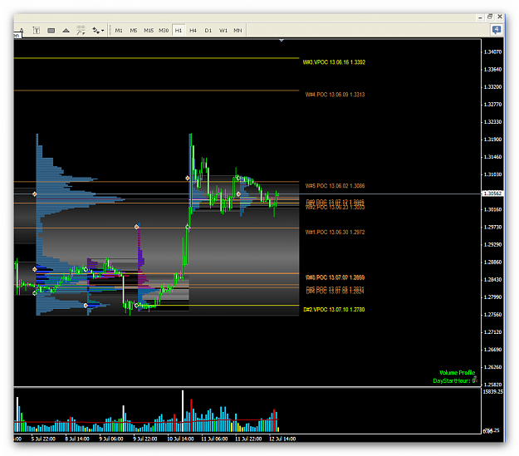Switch to MN monthly timeframe
The width and height of the screenshot is (519, 456).
tap(237, 31)
